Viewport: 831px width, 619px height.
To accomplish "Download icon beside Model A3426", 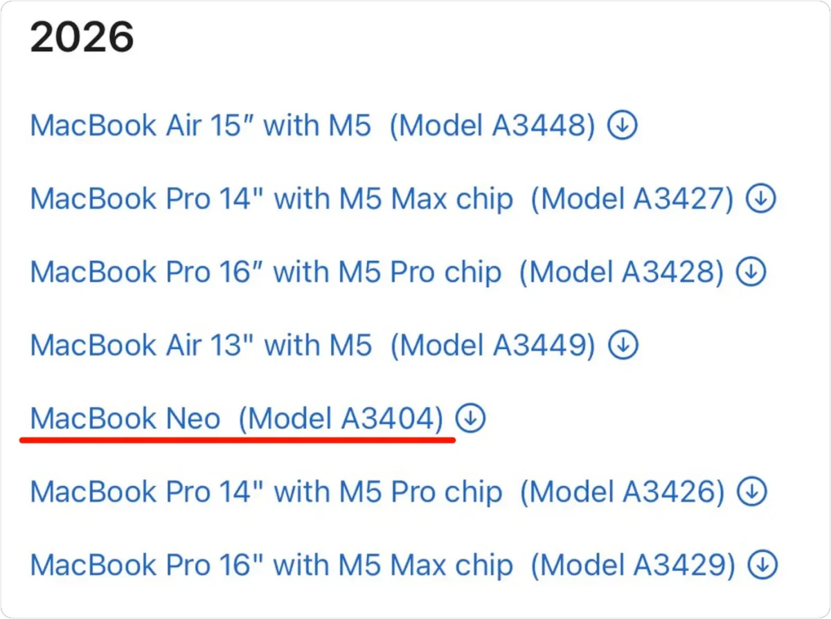I will coord(751,492).
